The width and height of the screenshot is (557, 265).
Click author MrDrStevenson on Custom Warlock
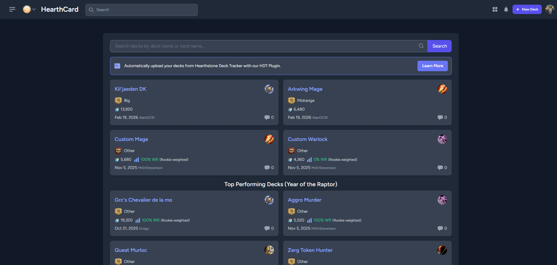(x=324, y=168)
